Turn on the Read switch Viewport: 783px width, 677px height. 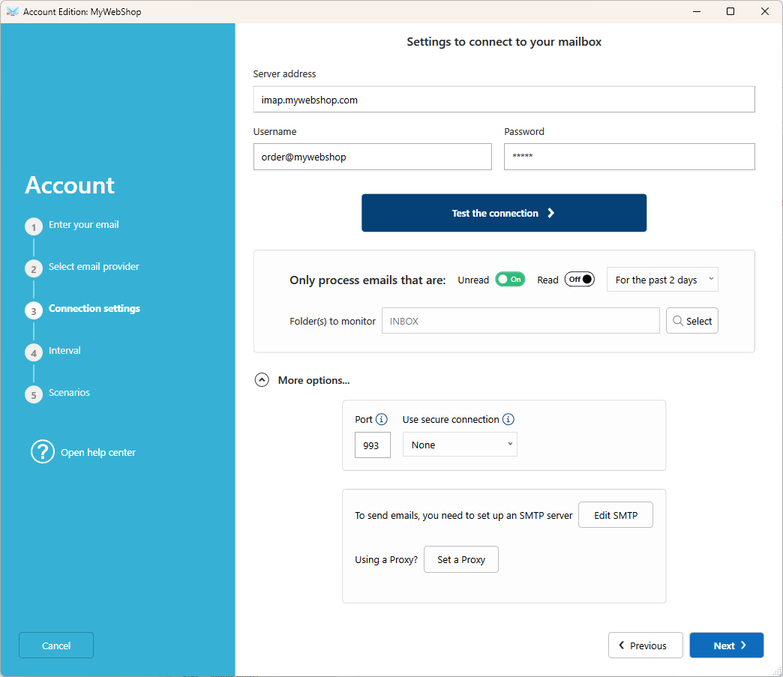click(579, 279)
